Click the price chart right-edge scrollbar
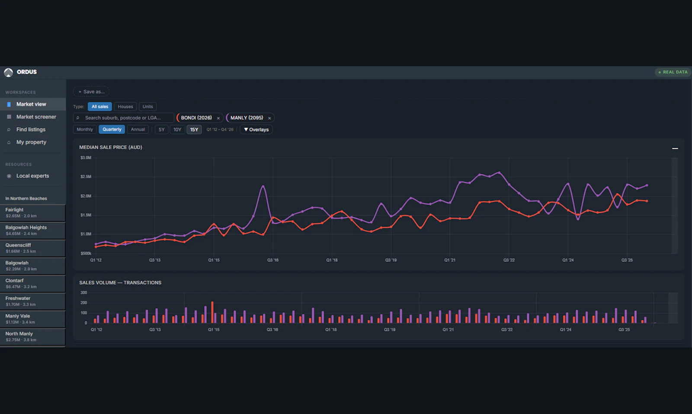The image size is (692, 414). click(x=674, y=206)
